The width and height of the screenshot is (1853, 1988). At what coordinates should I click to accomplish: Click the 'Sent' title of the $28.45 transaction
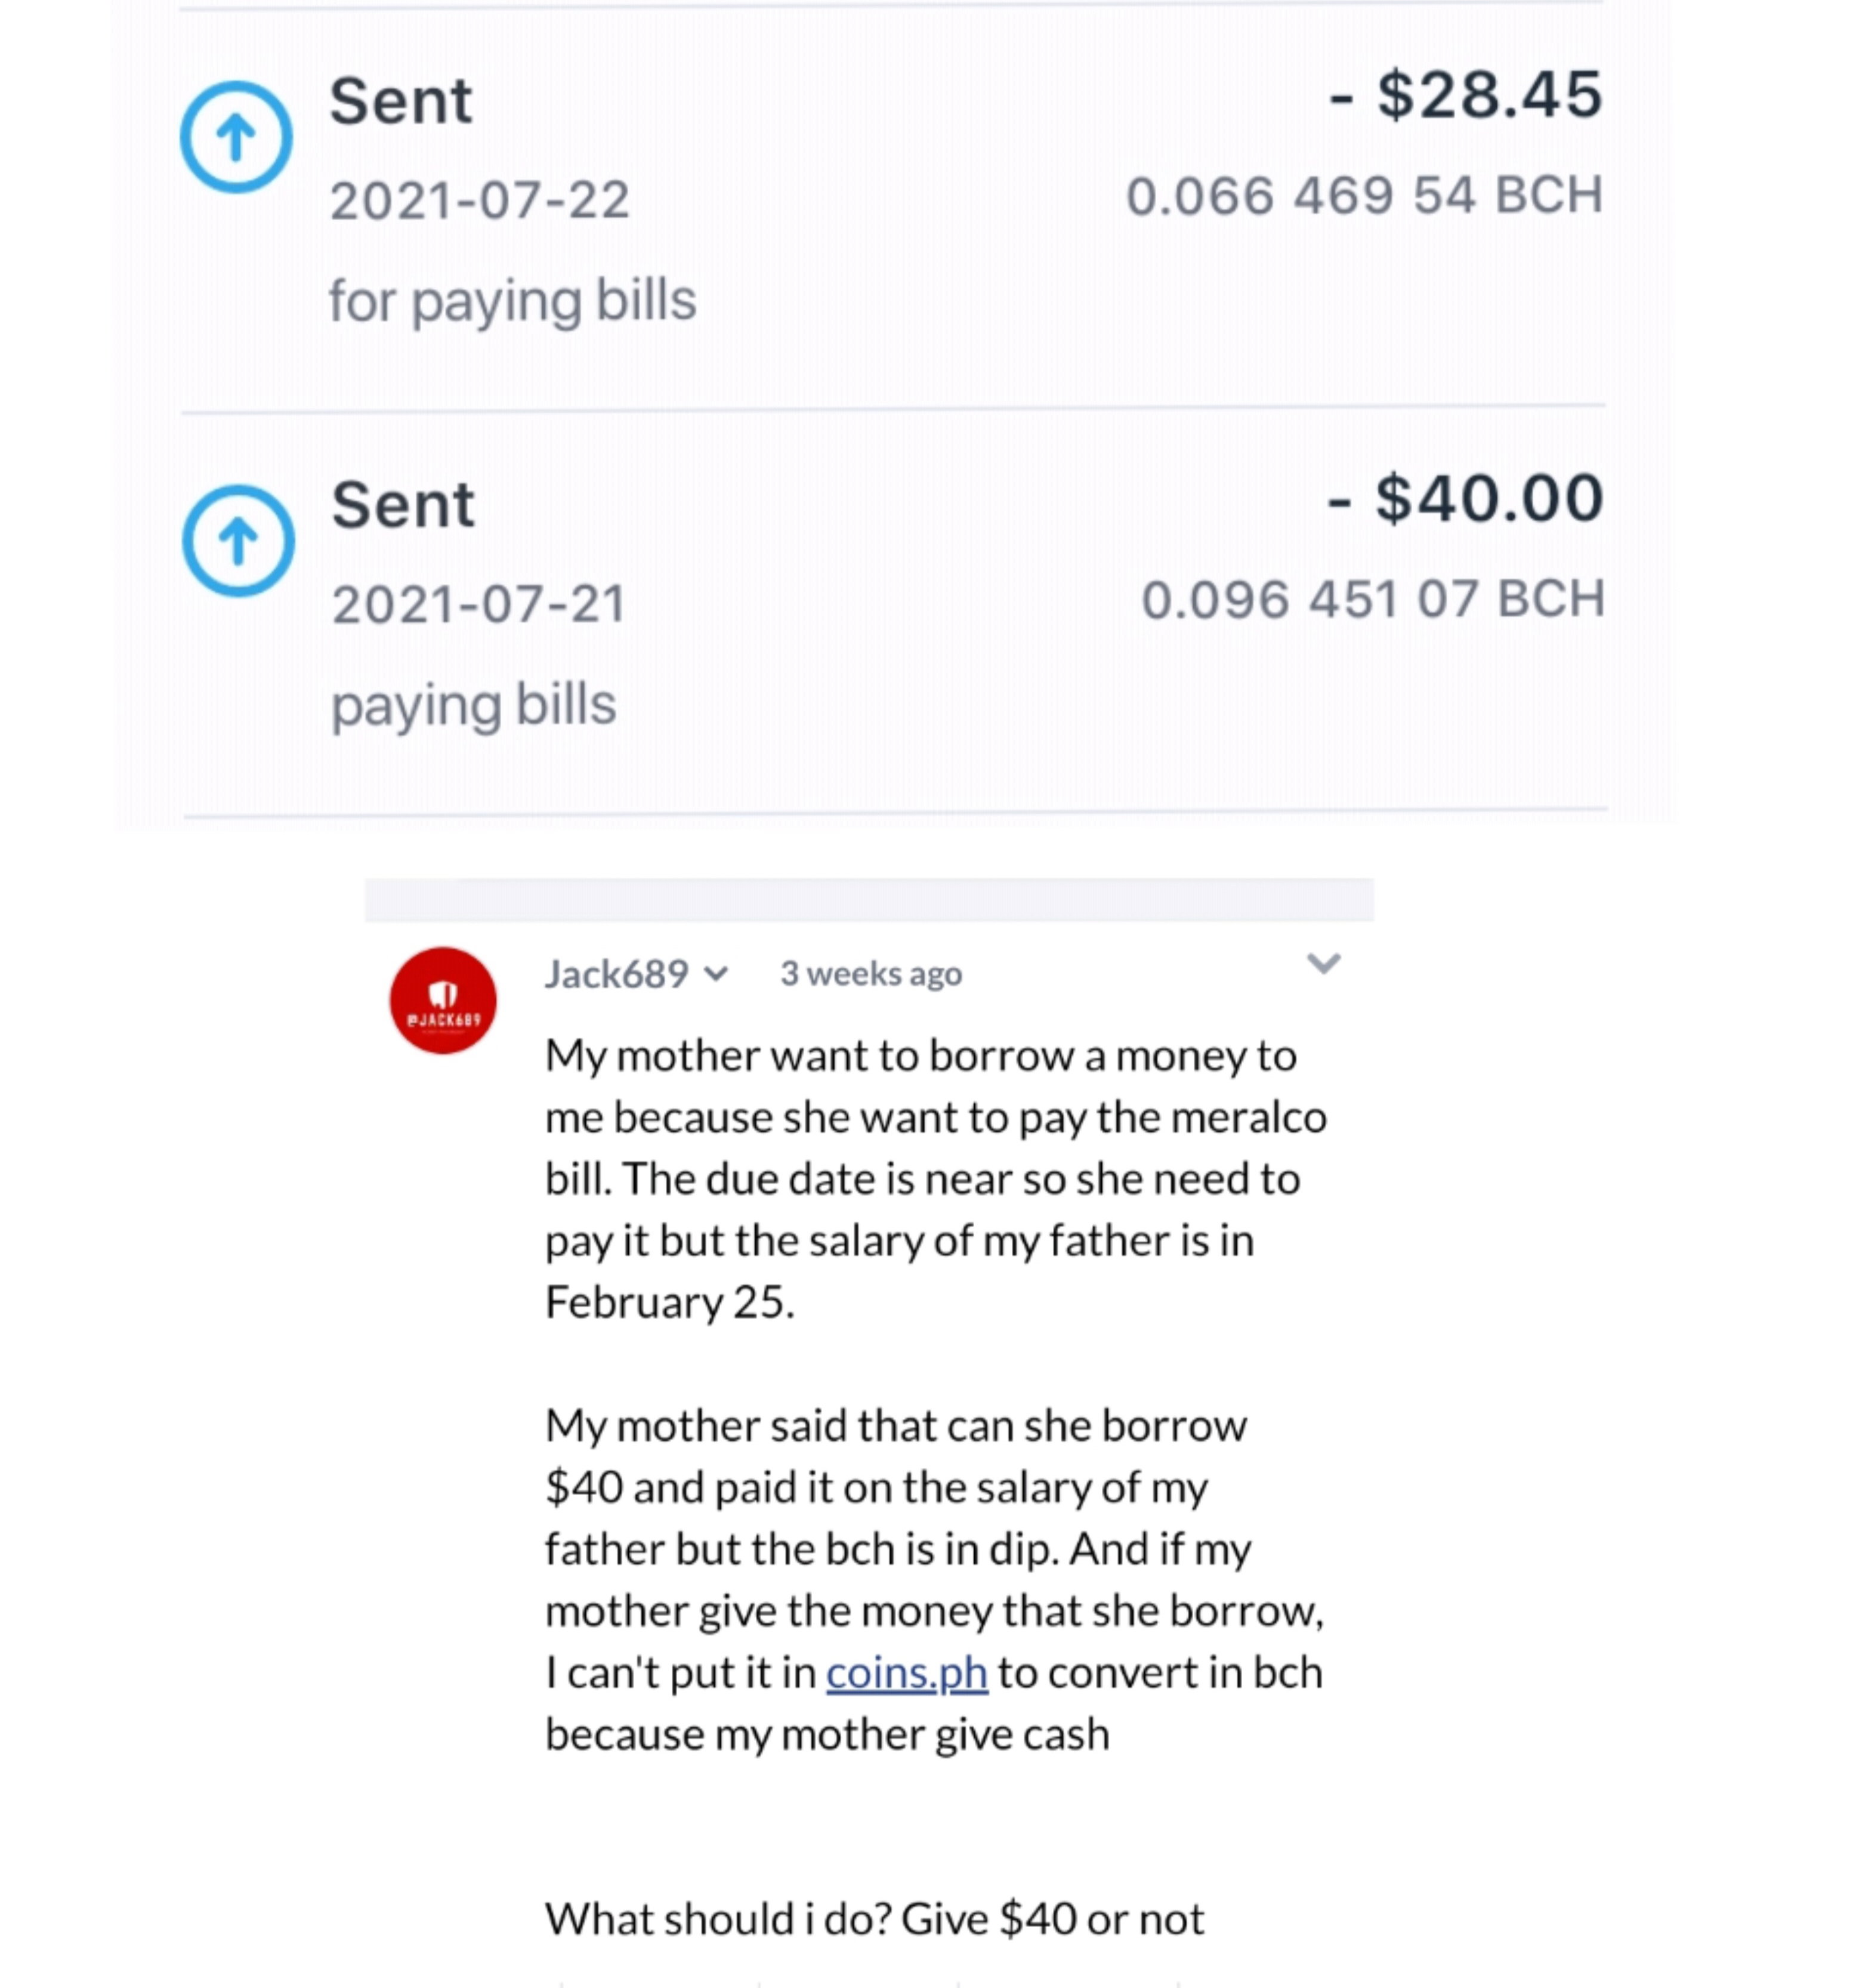pyautogui.click(x=401, y=101)
